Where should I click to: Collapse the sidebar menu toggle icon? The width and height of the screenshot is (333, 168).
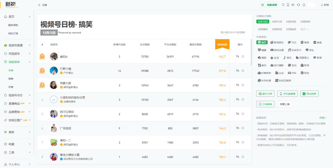tap(39, 5)
